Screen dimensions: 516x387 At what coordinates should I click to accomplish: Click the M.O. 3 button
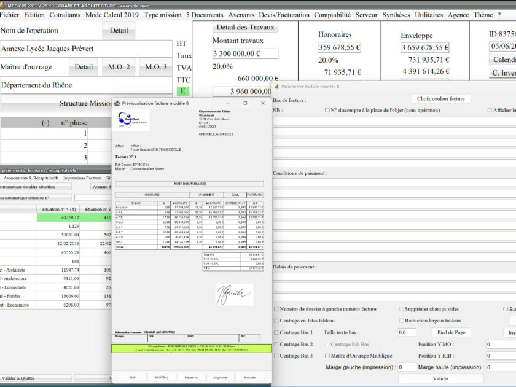coord(156,67)
